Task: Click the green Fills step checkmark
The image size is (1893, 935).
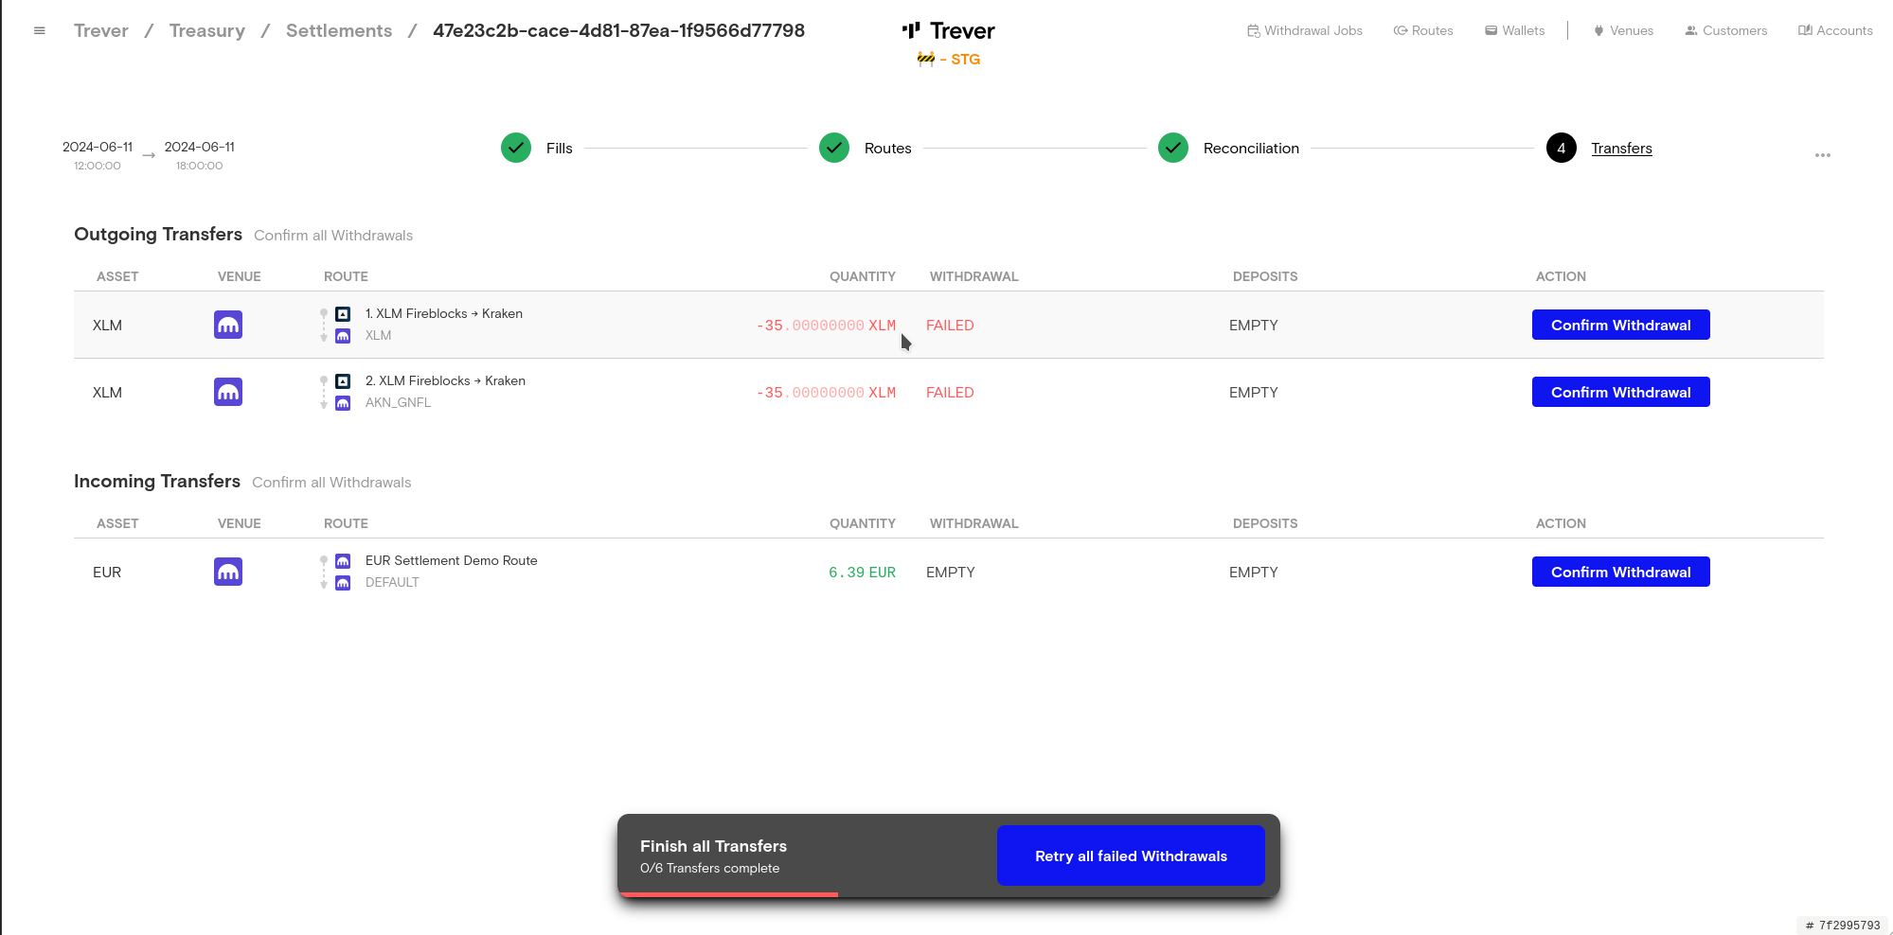Action: click(516, 148)
